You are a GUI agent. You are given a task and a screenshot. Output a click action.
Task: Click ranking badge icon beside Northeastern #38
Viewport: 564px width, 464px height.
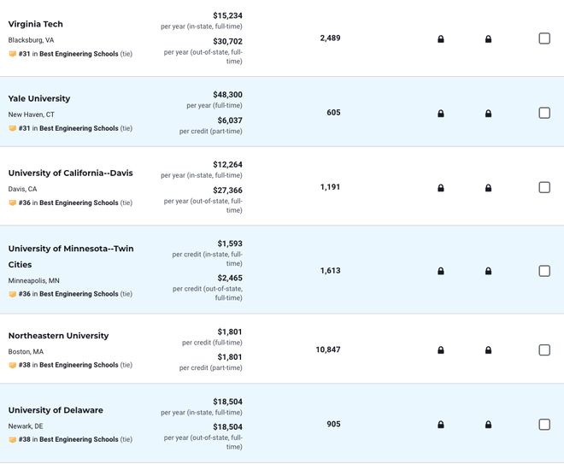pyautogui.click(x=13, y=365)
